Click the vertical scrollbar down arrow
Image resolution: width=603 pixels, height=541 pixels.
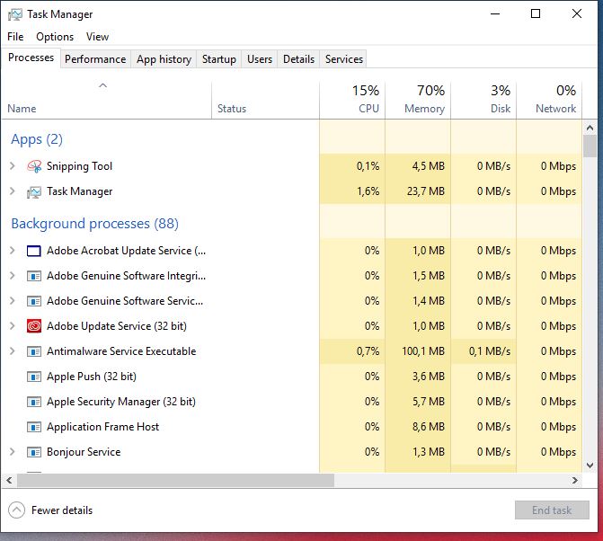(590, 466)
